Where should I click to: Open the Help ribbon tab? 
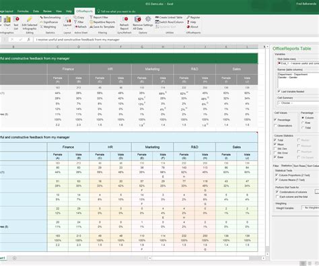(69, 11)
